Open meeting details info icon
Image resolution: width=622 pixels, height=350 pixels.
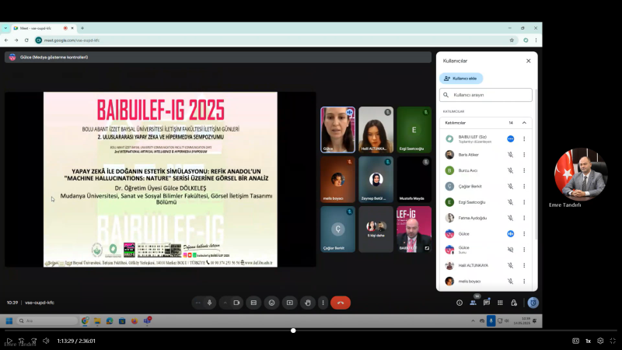(x=460, y=303)
